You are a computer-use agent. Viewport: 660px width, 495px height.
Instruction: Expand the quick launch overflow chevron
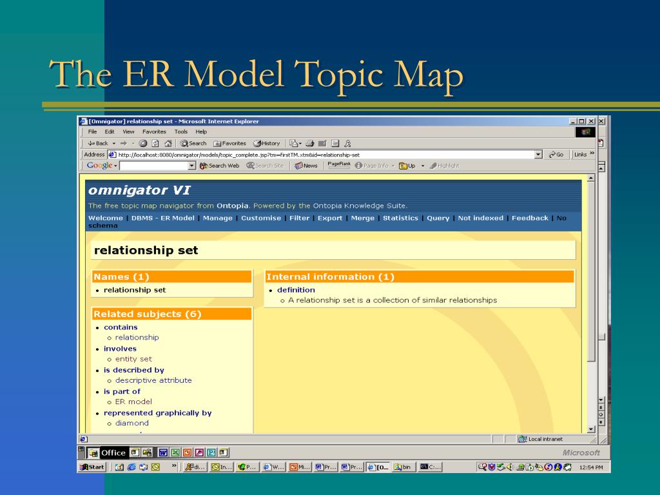(x=174, y=465)
